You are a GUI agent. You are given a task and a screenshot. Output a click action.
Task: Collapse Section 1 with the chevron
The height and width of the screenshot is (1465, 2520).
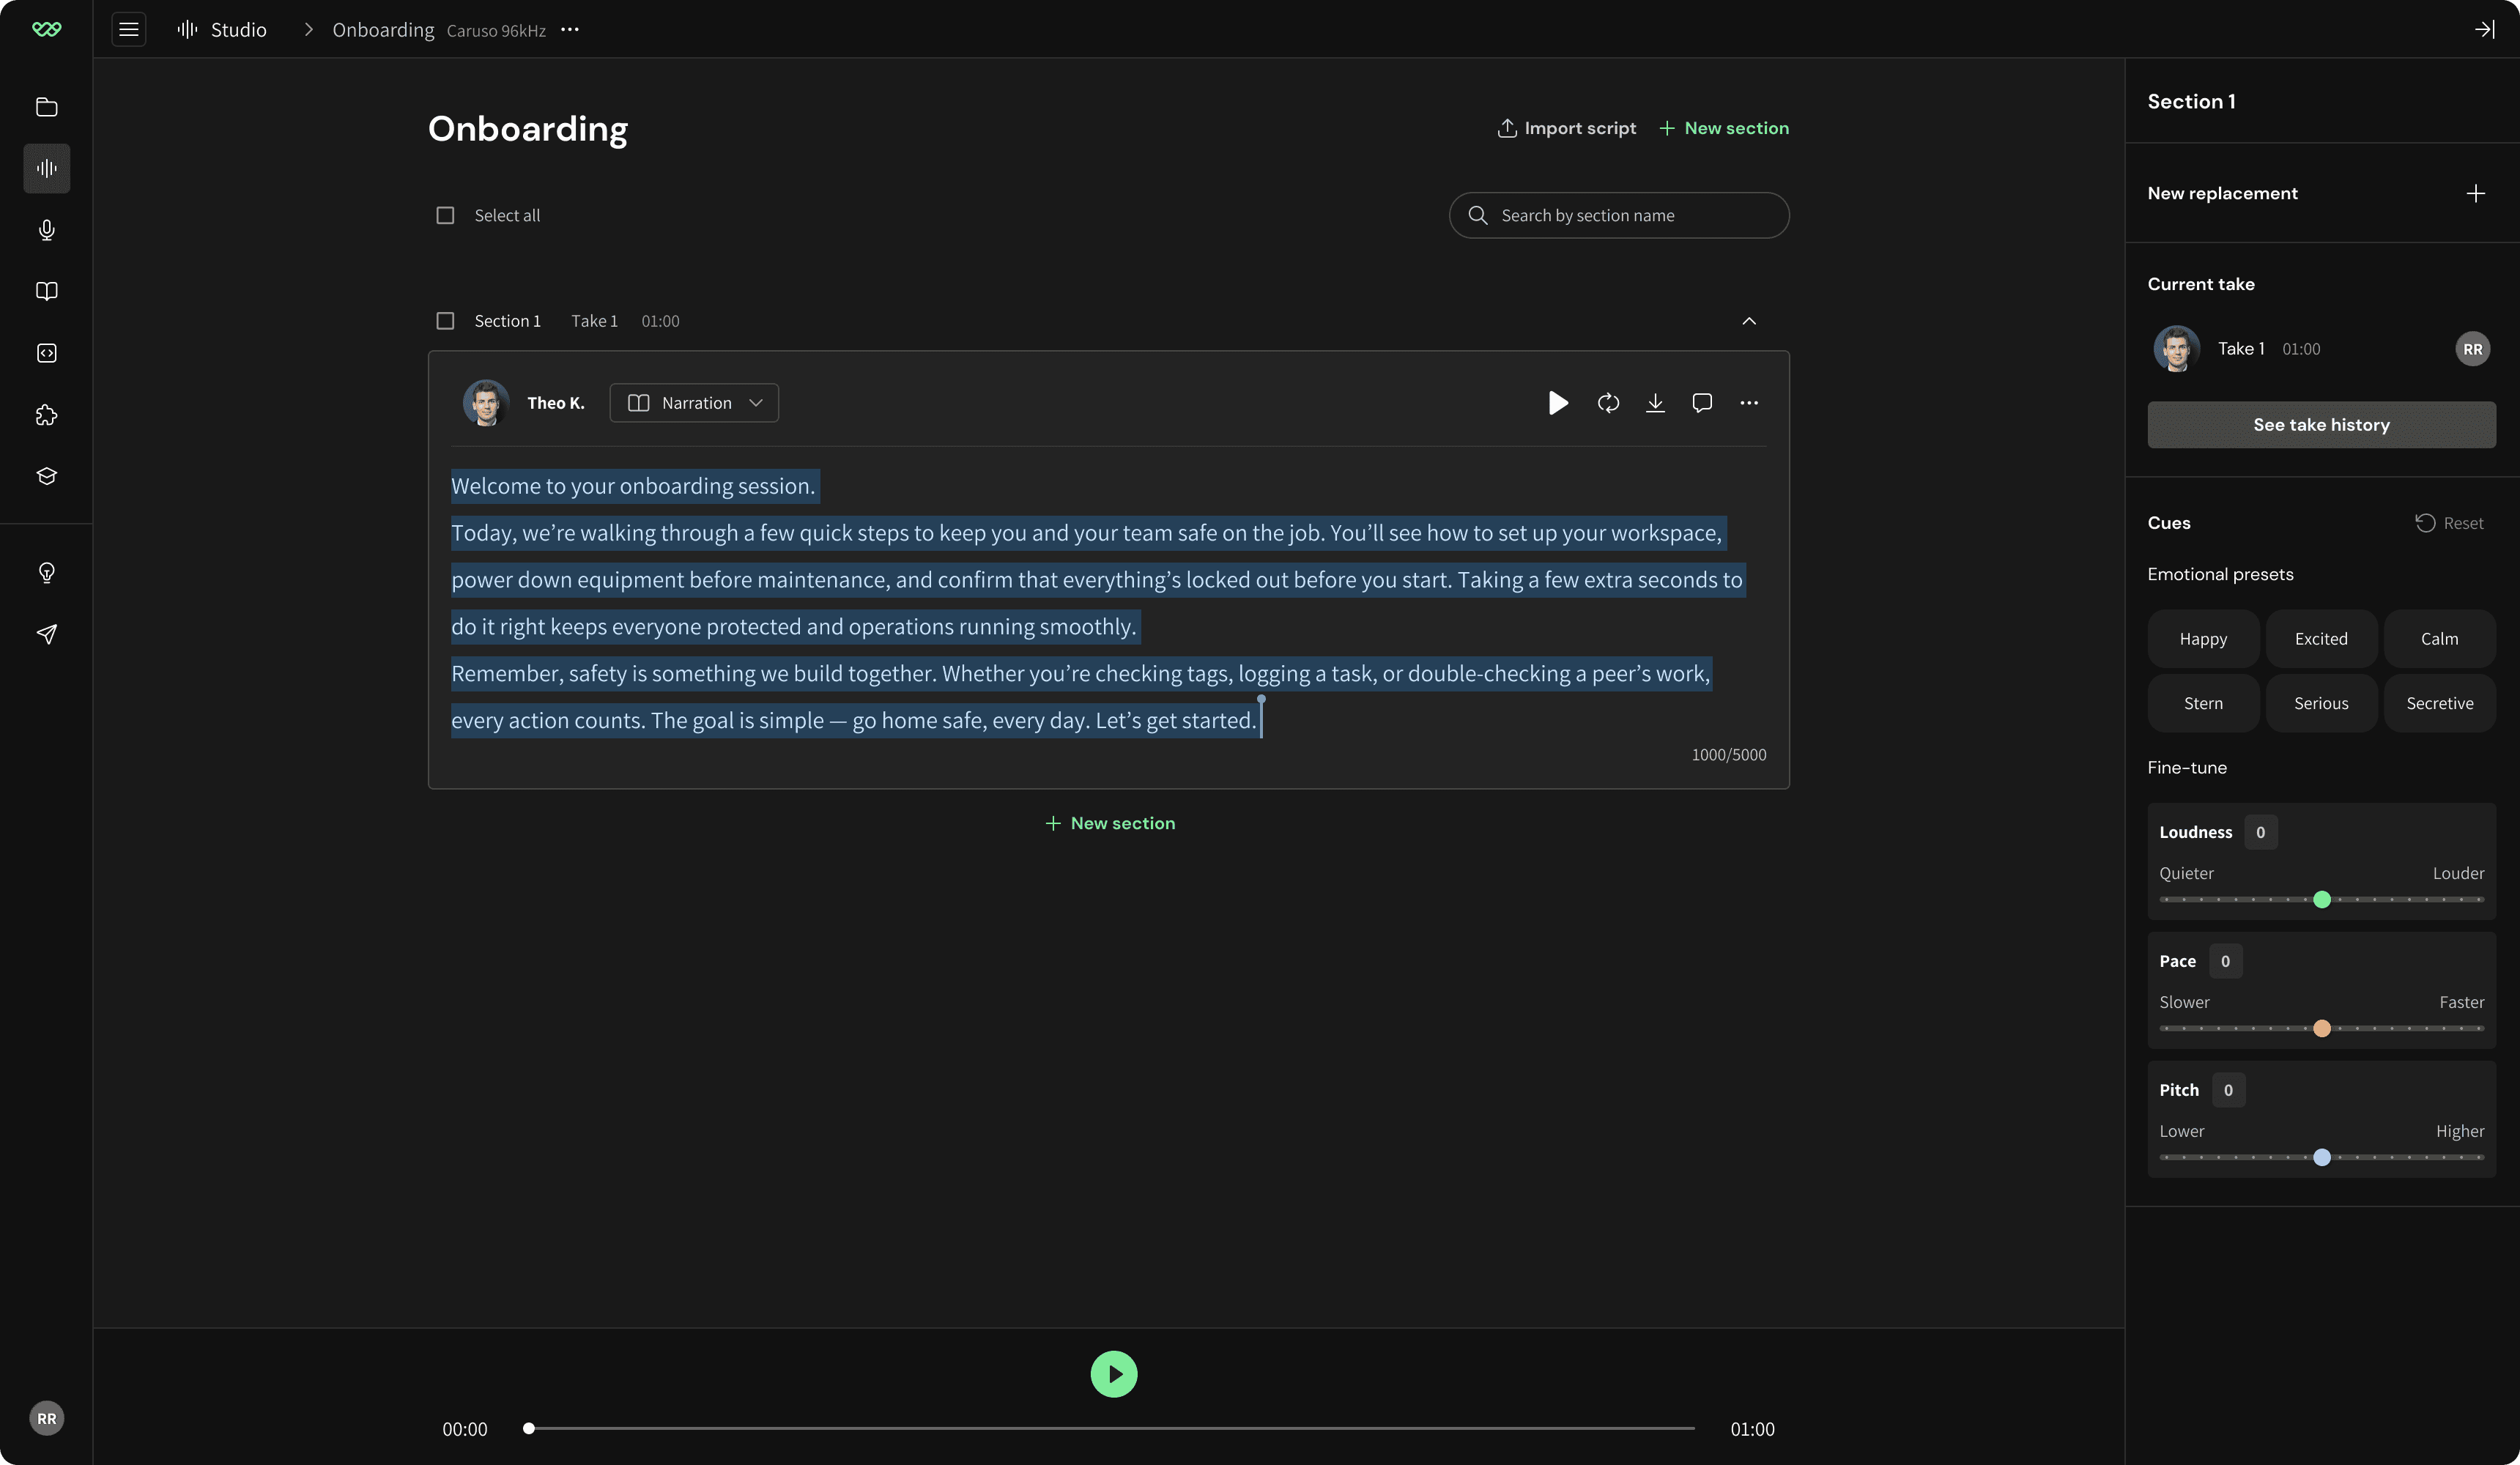(1749, 321)
